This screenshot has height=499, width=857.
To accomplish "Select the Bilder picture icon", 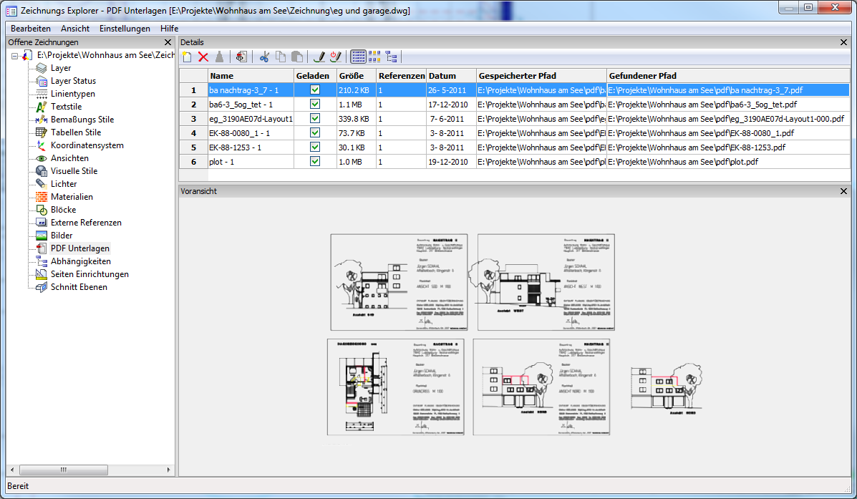I will [x=42, y=236].
